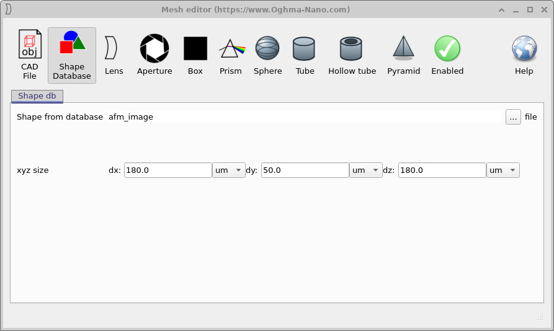Focus the dy value field showing 50.0
The height and width of the screenshot is (331, 554).
[305, 170]
